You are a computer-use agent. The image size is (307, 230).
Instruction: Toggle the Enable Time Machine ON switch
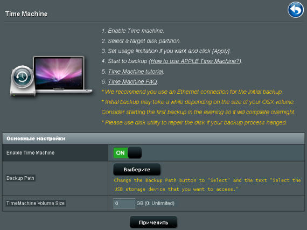pyautogui.click(x=128, y=152)
